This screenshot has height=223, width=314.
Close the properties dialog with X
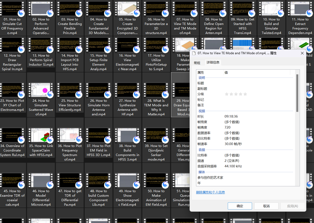[x=302, y=53]
